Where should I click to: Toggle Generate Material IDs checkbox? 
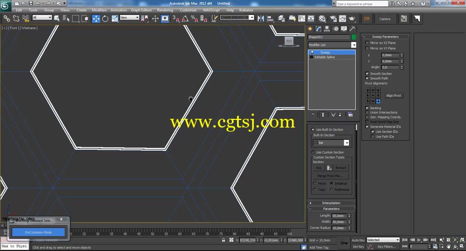367,126
